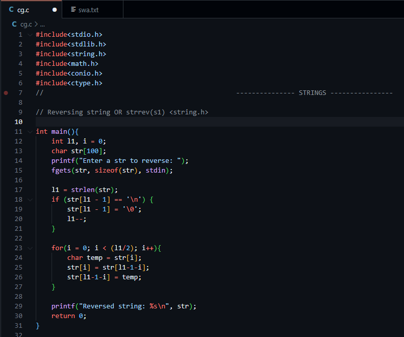
Task: Click the STRINGS comment header
Action: pyautogui.click(x=314, y=93)
